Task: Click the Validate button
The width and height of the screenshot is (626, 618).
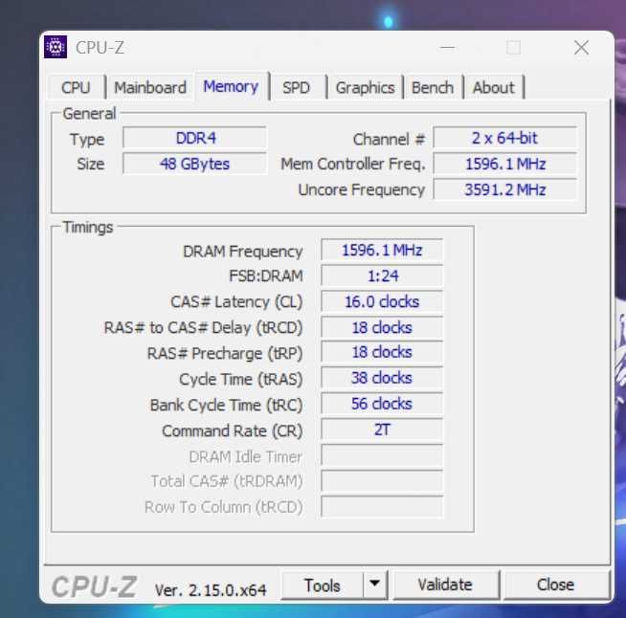Action: tap(445, 585)
